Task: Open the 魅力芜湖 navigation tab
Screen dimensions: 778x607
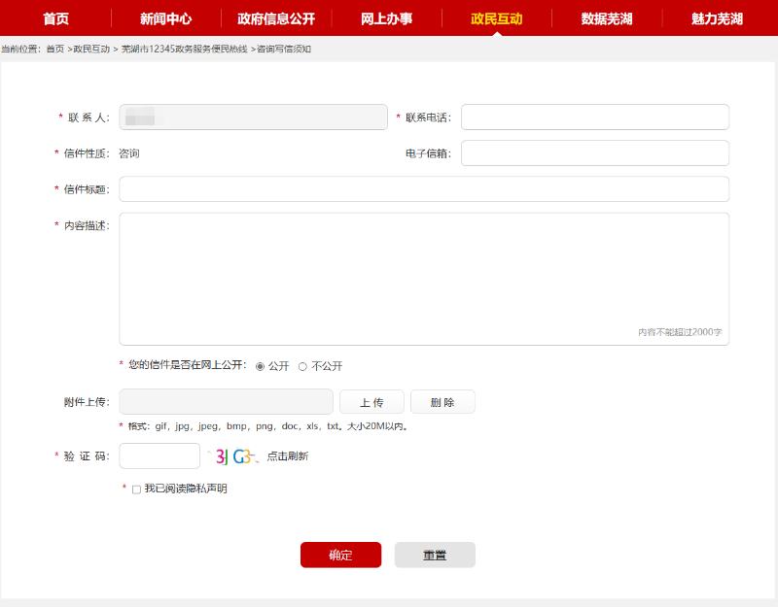Action: tap(717, 18)
